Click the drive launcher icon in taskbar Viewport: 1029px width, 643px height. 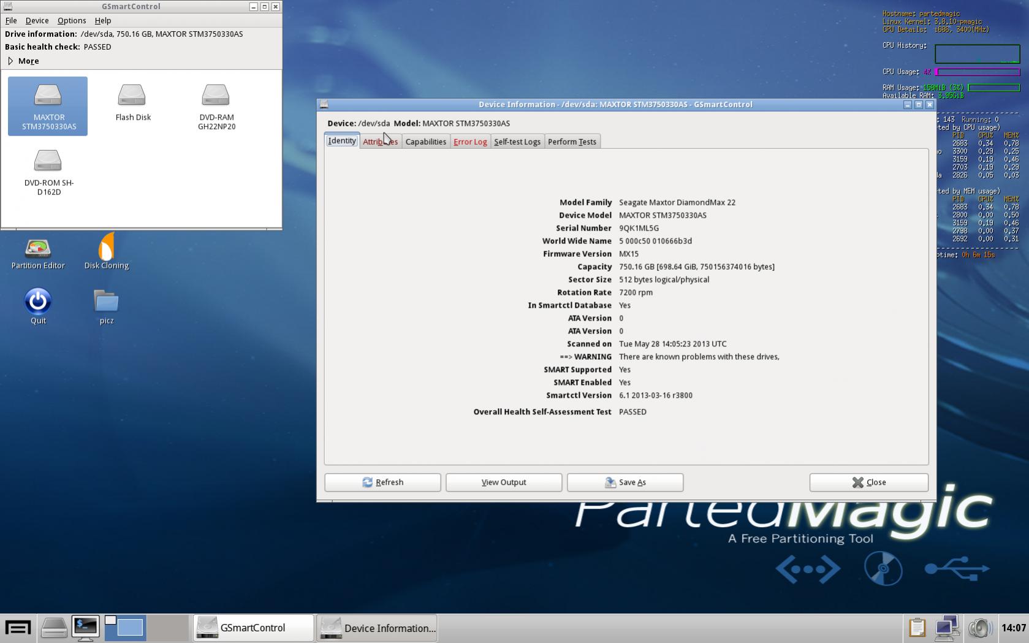(54, 628)
